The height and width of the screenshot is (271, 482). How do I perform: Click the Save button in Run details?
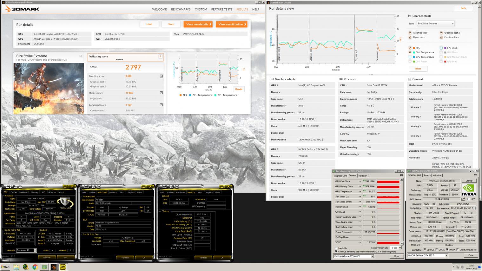171,24
